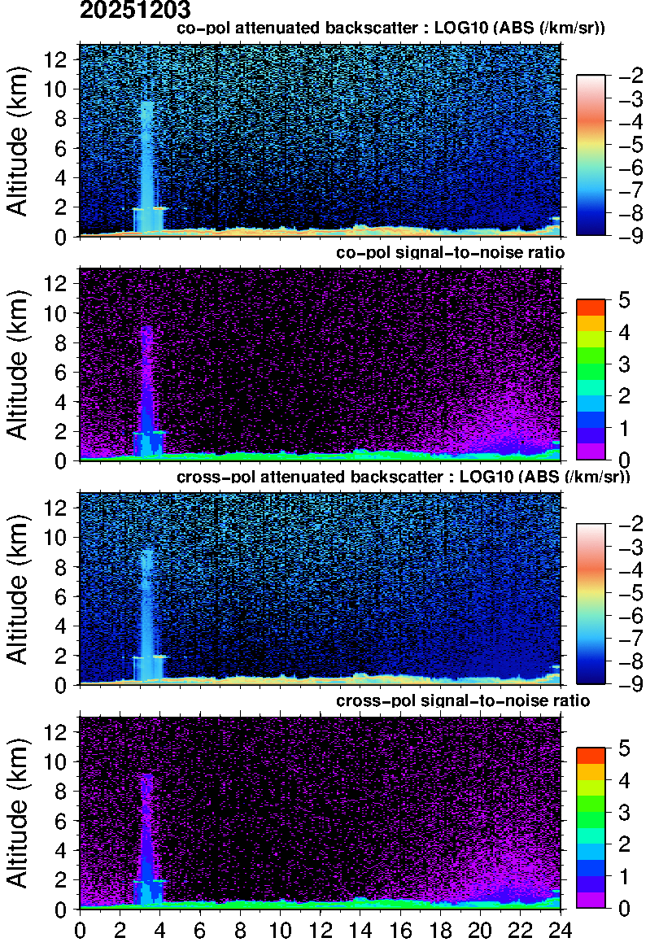Viewport: 672px width, 951px height.
Task: Click the sky-blue swatch in the fourth colorbar
Action: 591,852
